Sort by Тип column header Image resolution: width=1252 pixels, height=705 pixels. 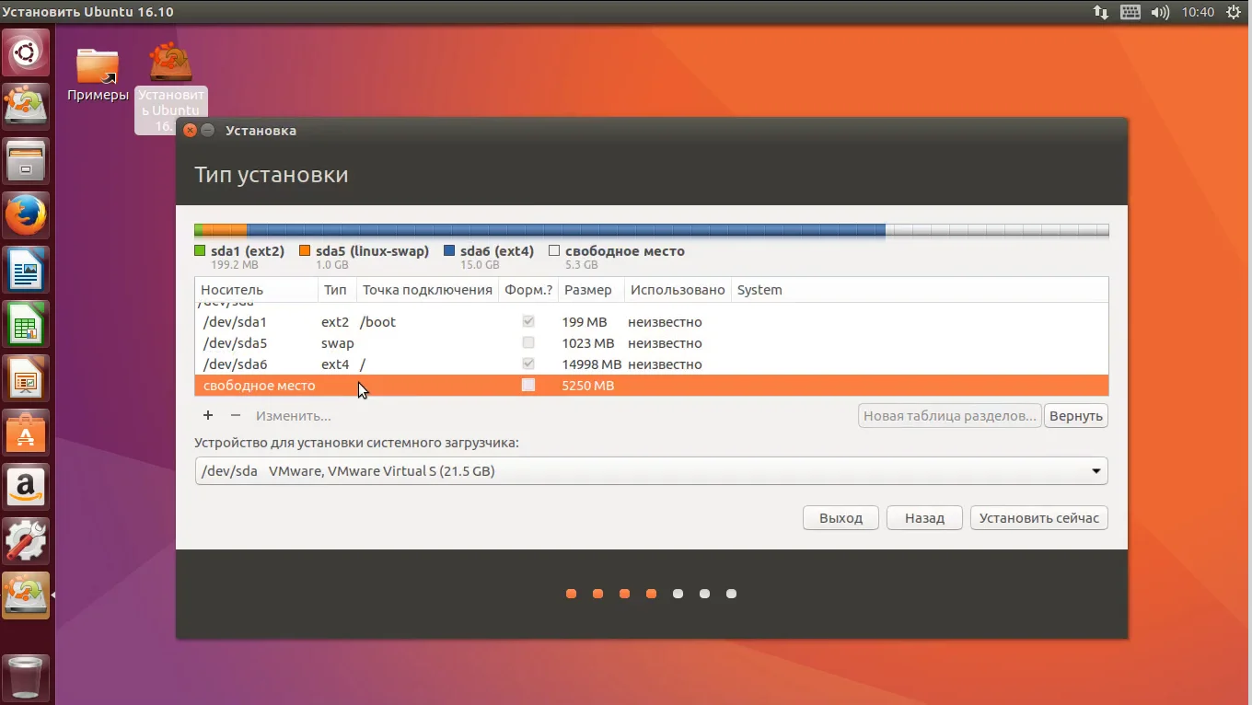(x=336, y=290)
